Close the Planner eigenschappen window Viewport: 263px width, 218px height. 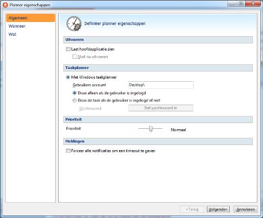coord(253,4)
